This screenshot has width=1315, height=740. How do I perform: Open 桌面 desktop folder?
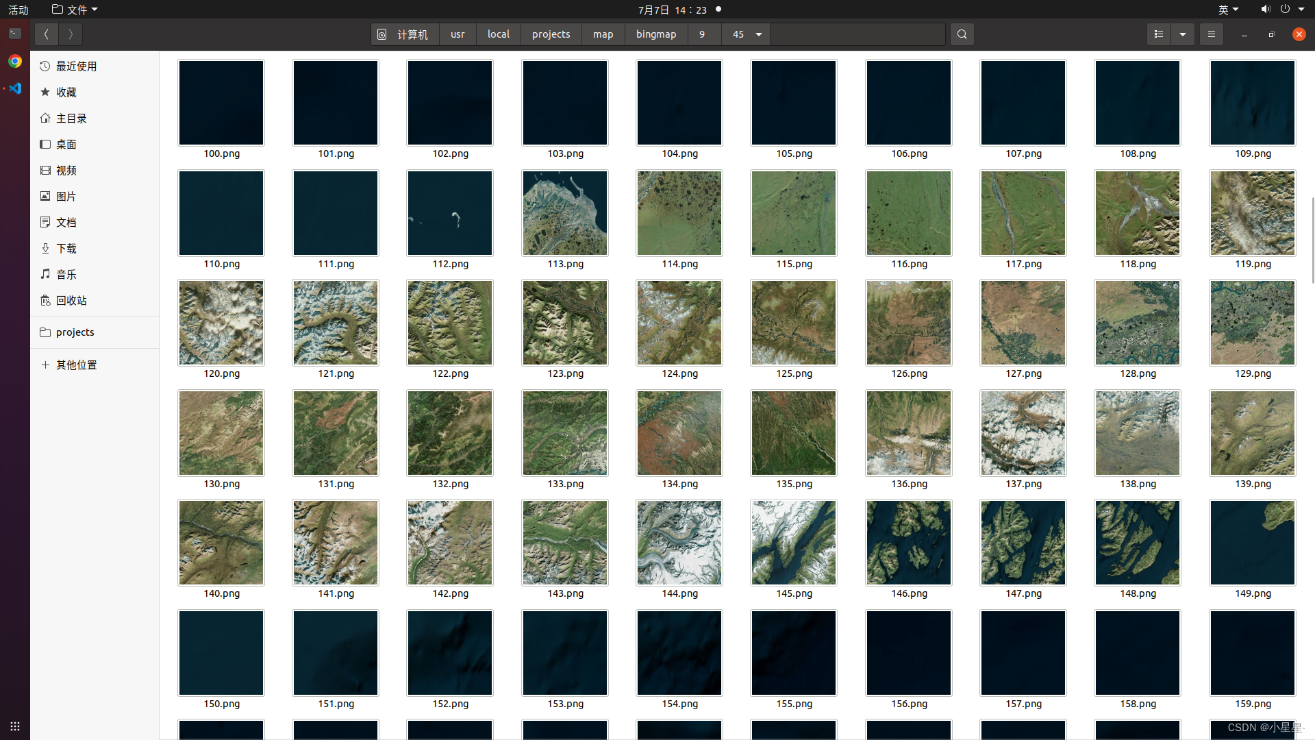tap(95, 145)
